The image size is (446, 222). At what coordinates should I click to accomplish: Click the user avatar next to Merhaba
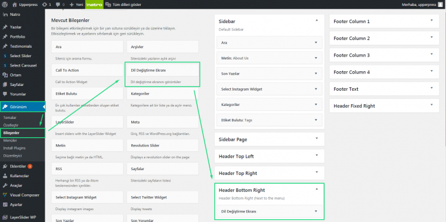pos(440,5)
